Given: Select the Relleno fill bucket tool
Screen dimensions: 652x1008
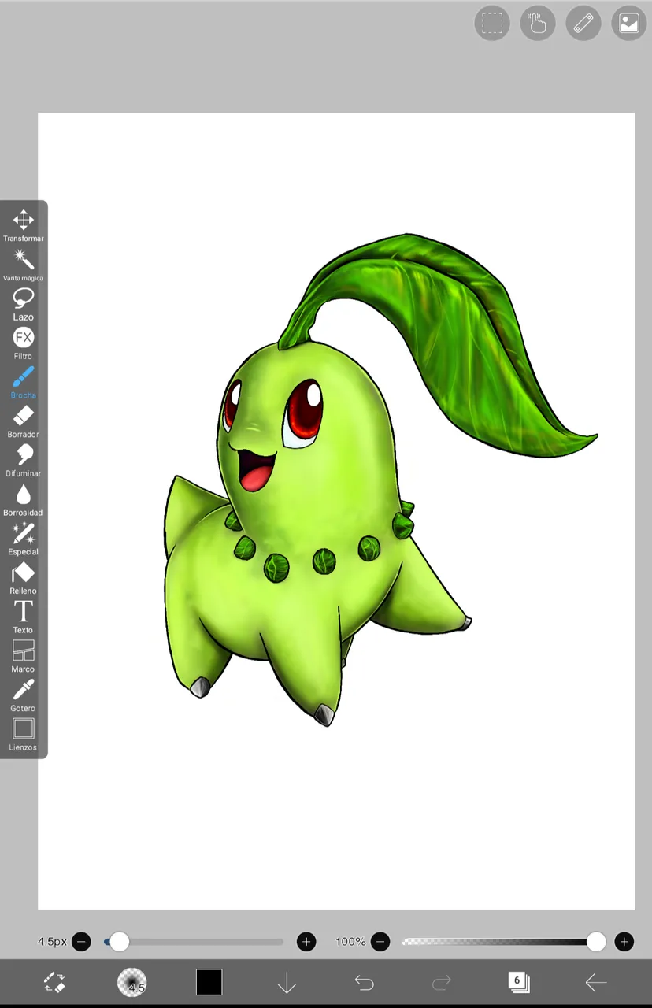Looking at the screenshot, I should (23, 578).
